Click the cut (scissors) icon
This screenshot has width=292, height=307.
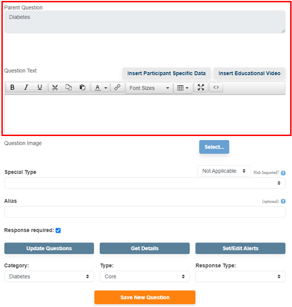(x=55, y=88)
